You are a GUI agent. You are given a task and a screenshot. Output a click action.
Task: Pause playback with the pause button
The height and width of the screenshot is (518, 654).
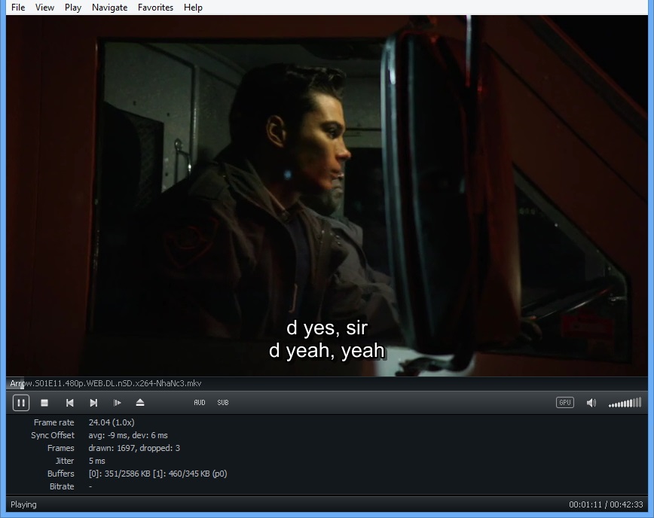coord(21,403)
